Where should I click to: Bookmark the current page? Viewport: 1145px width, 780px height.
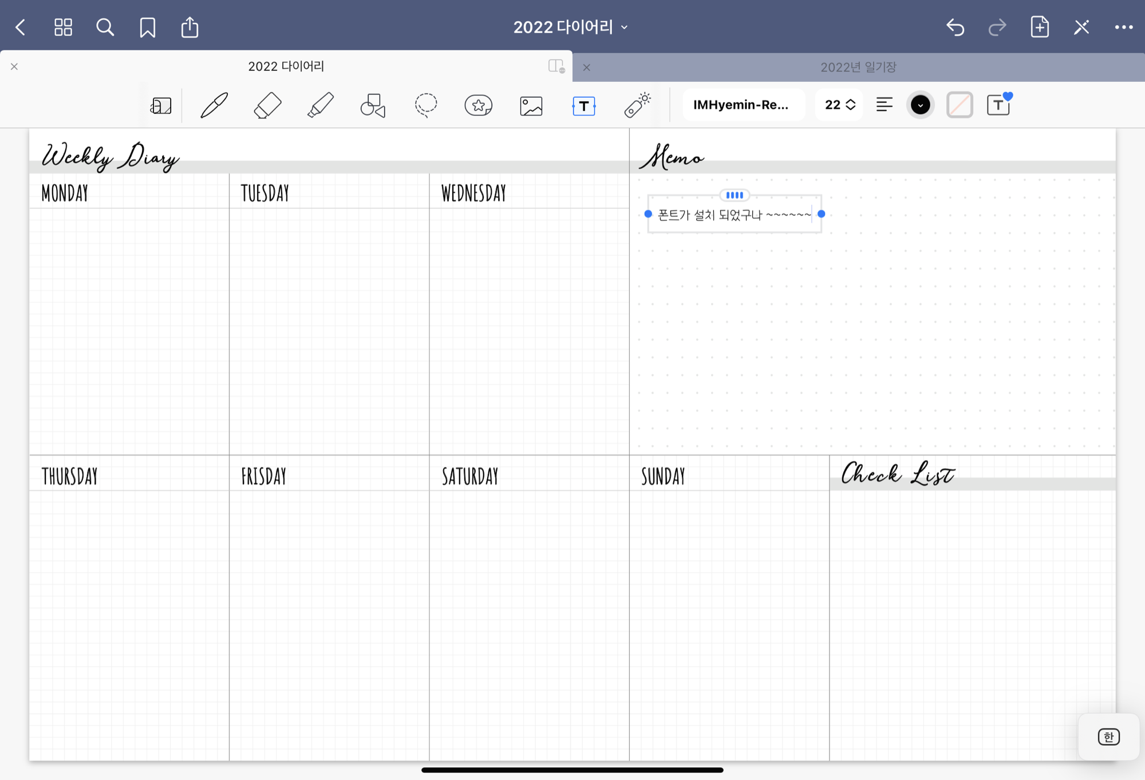click(x=147, y=27)
